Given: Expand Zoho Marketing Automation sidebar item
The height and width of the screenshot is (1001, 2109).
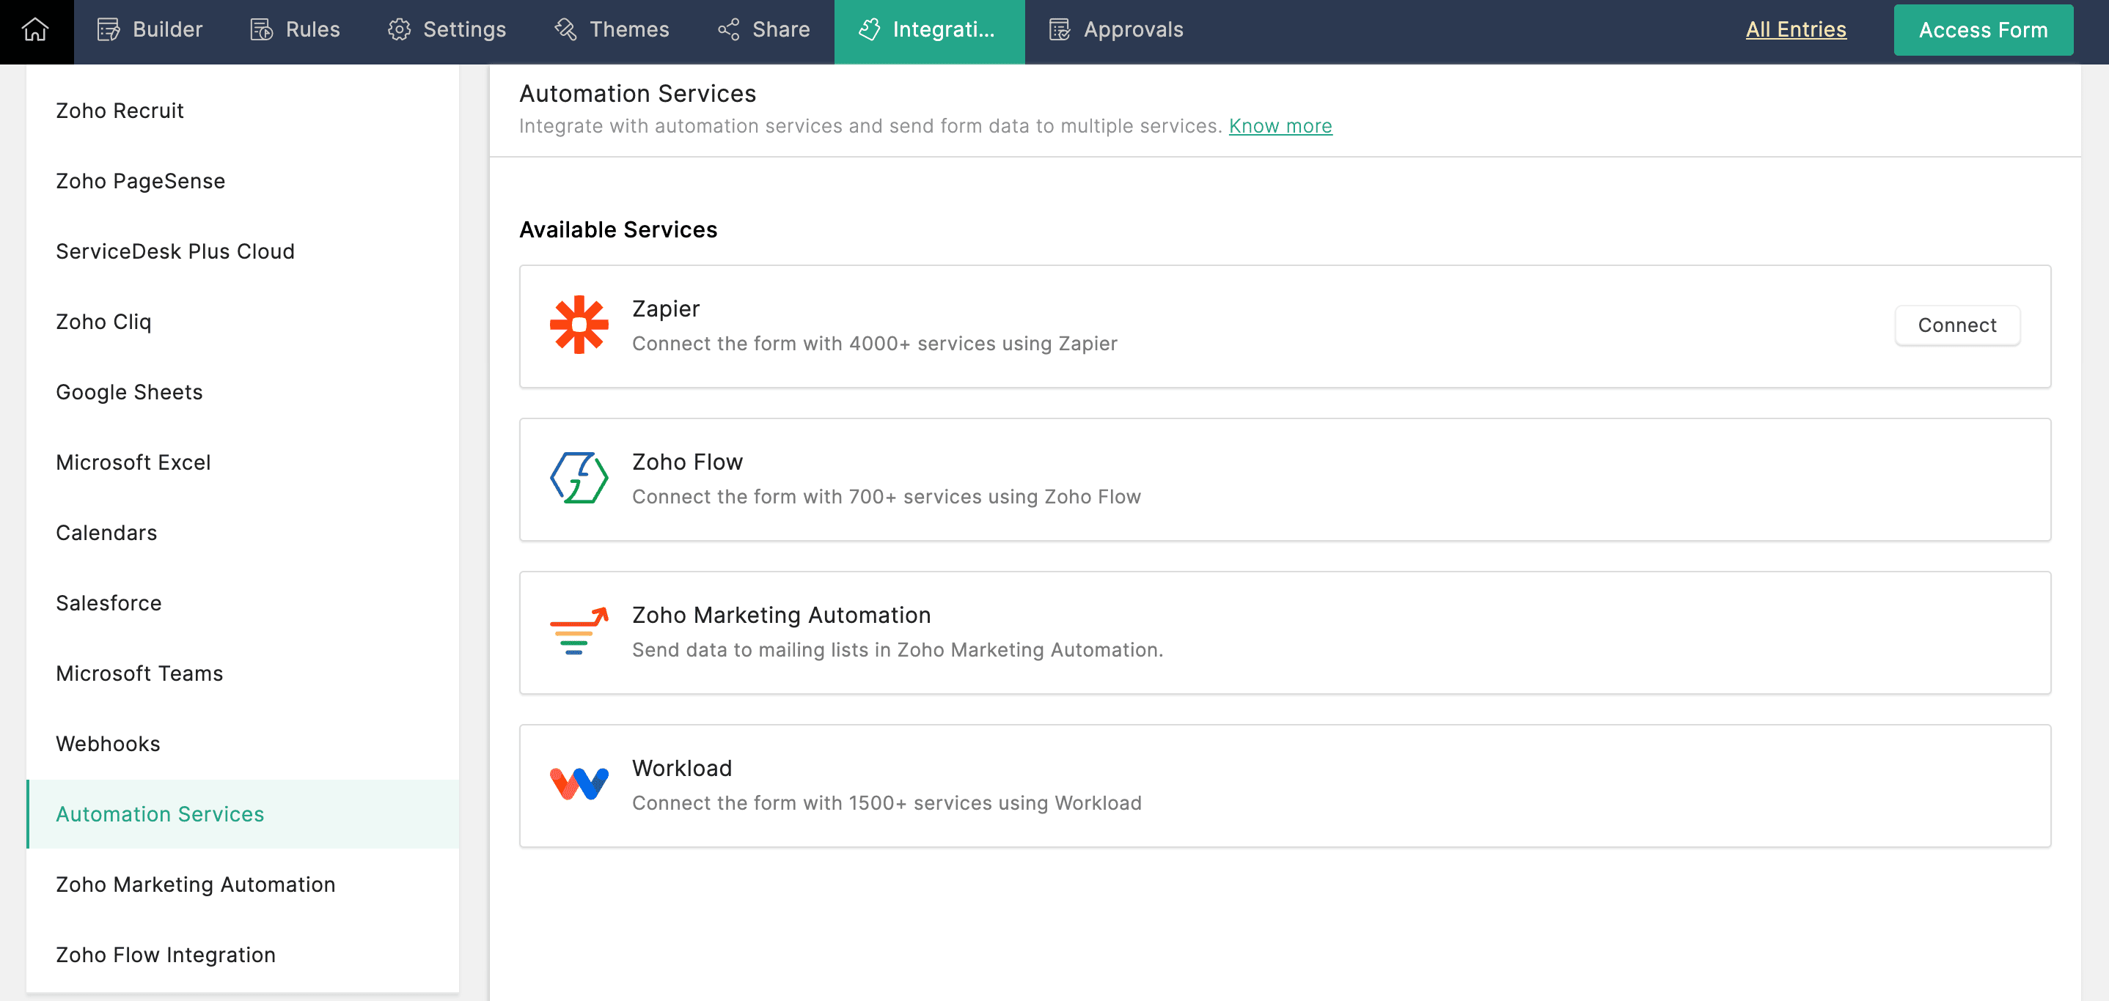Looking at the screenshot, I should tap(195, 884).
